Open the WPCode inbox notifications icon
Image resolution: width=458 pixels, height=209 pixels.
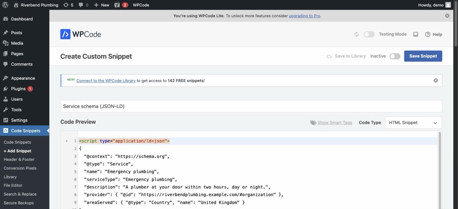416,34
